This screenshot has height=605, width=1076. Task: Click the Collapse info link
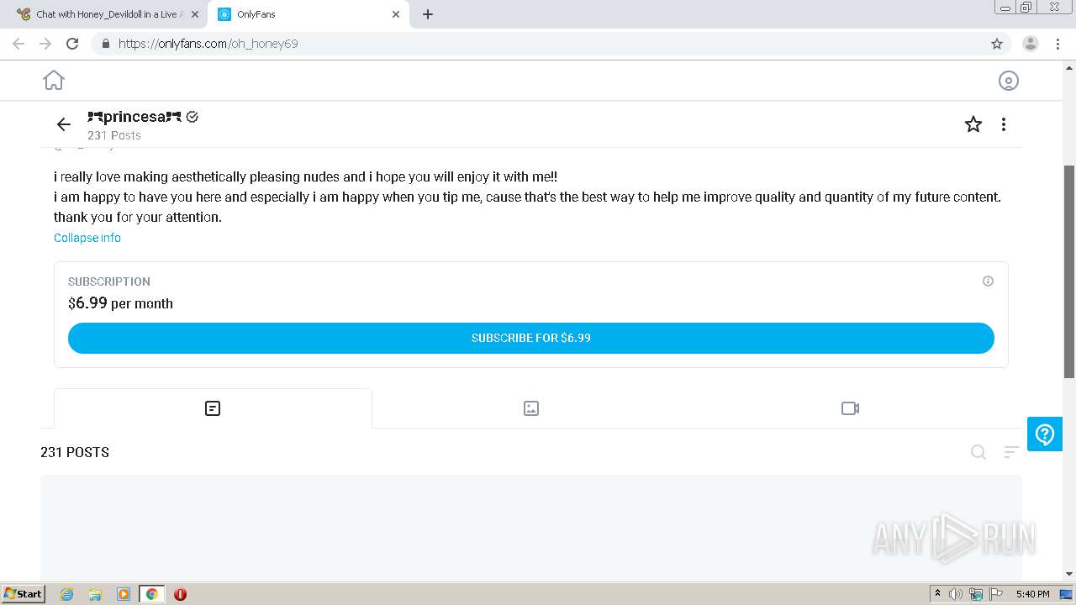(x=87, y=238)
